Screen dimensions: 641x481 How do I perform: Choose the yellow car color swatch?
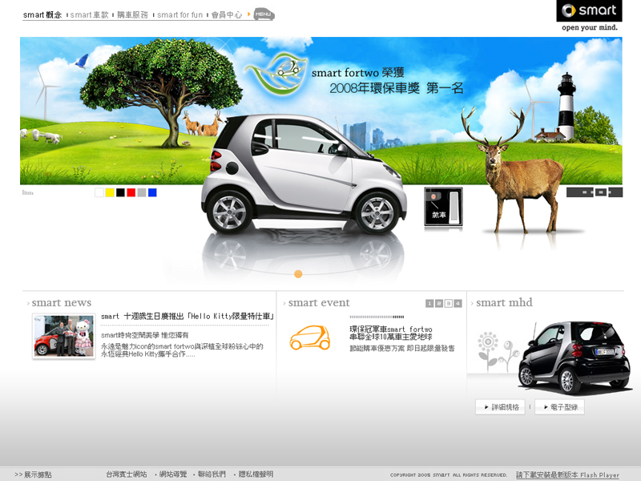tap(110, 192)
